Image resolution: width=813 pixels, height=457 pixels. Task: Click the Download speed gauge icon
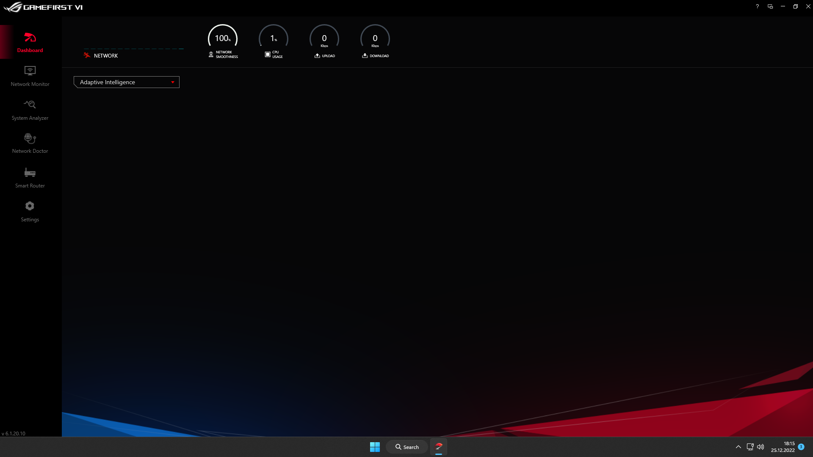point(365,55)
